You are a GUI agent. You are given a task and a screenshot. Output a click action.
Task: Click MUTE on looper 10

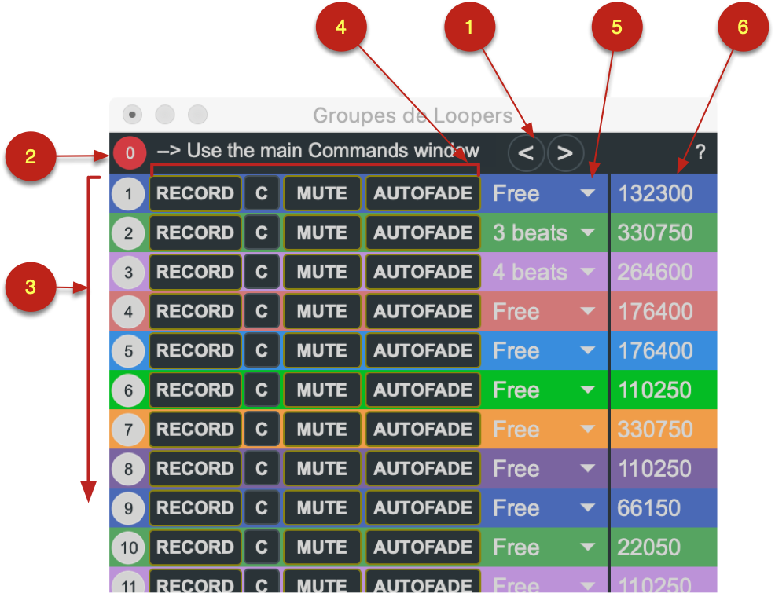(322, 547)
